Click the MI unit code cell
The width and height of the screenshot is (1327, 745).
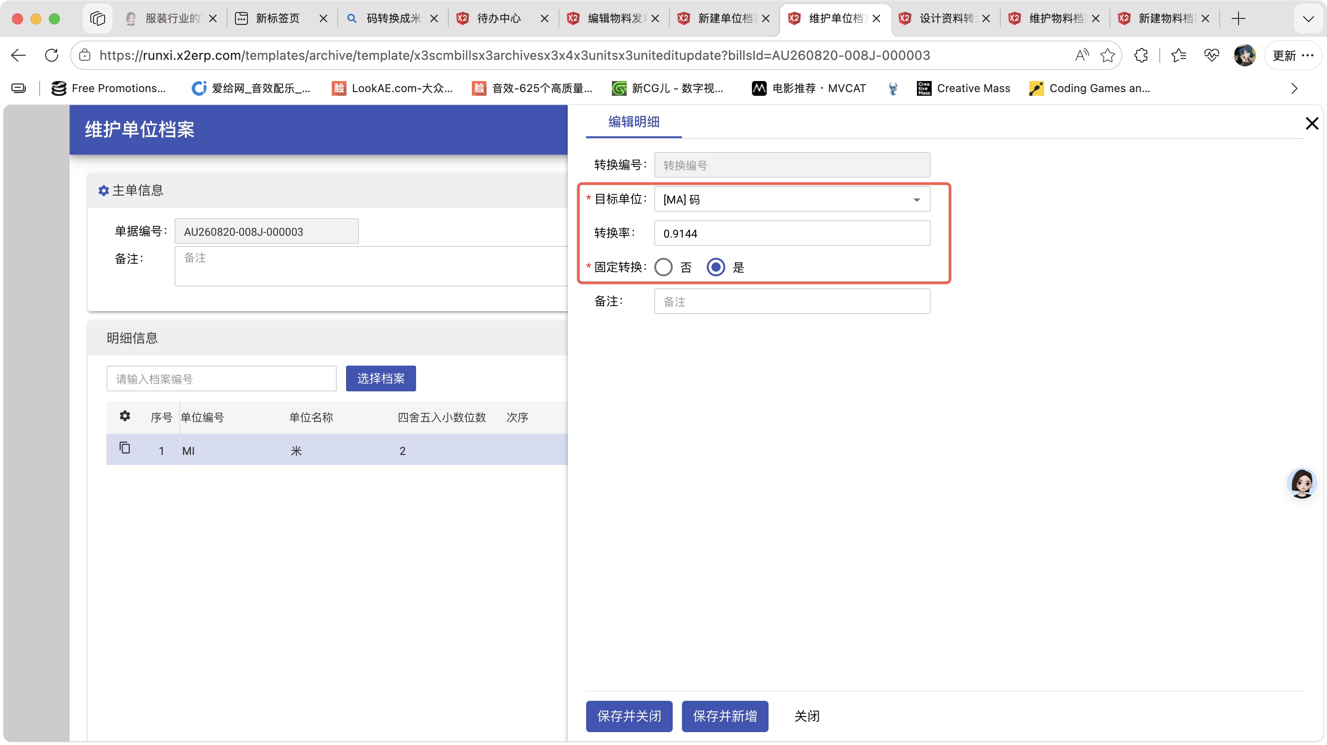(x=188, y=451)
